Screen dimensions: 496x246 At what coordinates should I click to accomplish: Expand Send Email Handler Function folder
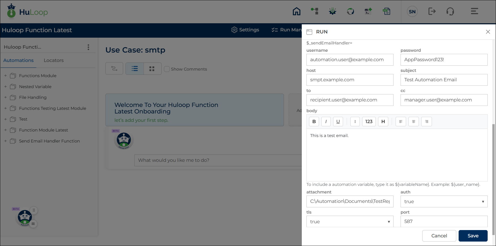point(5,141)
